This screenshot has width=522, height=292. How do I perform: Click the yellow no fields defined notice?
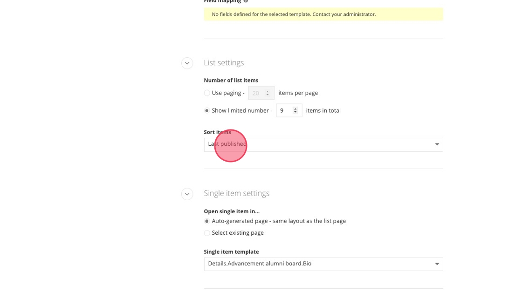coord(323,14)
